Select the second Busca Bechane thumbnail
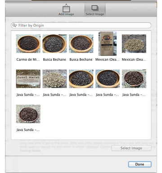162x173 pixels. pos(81,44)
